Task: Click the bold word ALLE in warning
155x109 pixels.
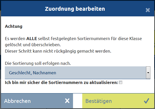Action: point(32,39)
